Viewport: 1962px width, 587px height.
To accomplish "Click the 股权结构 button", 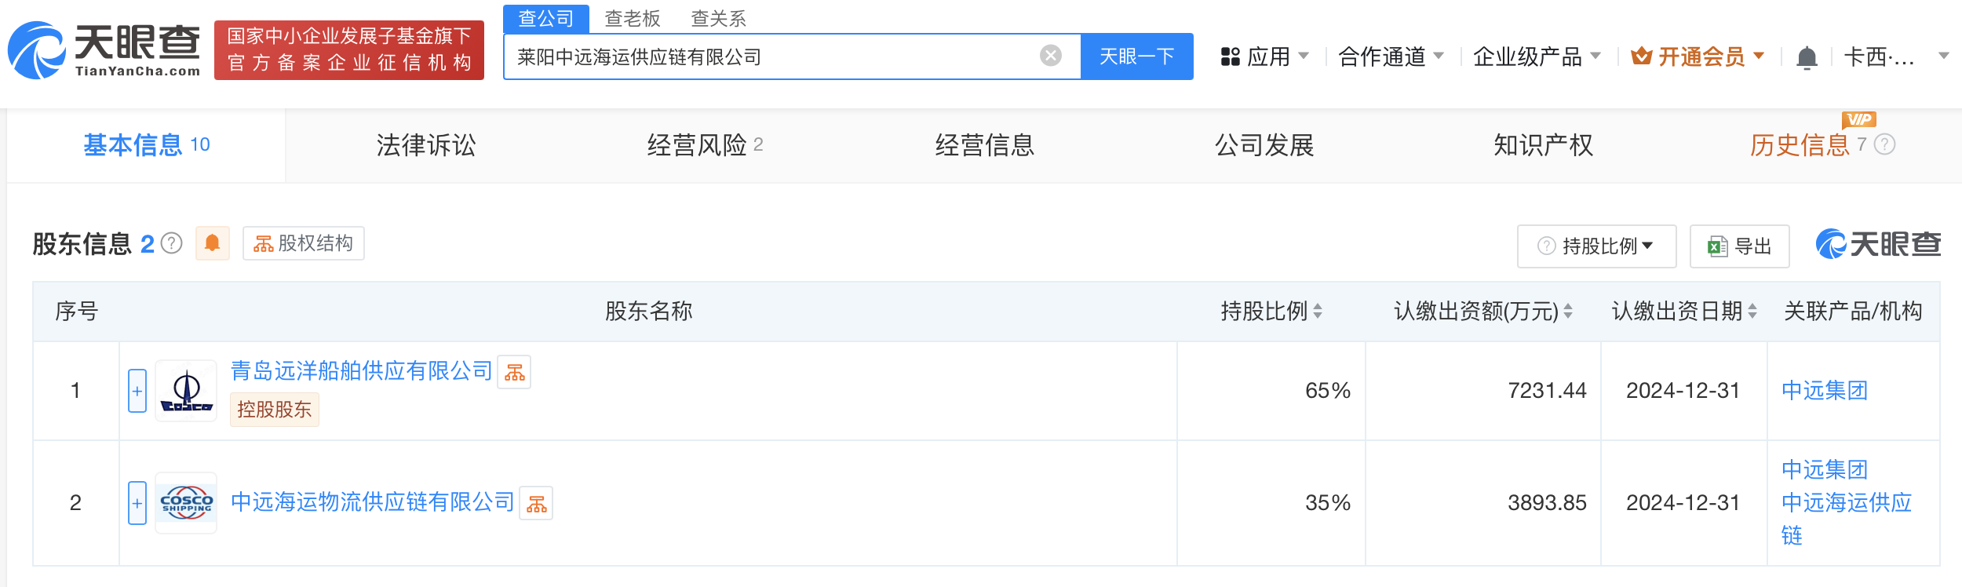I will point(304,243).
